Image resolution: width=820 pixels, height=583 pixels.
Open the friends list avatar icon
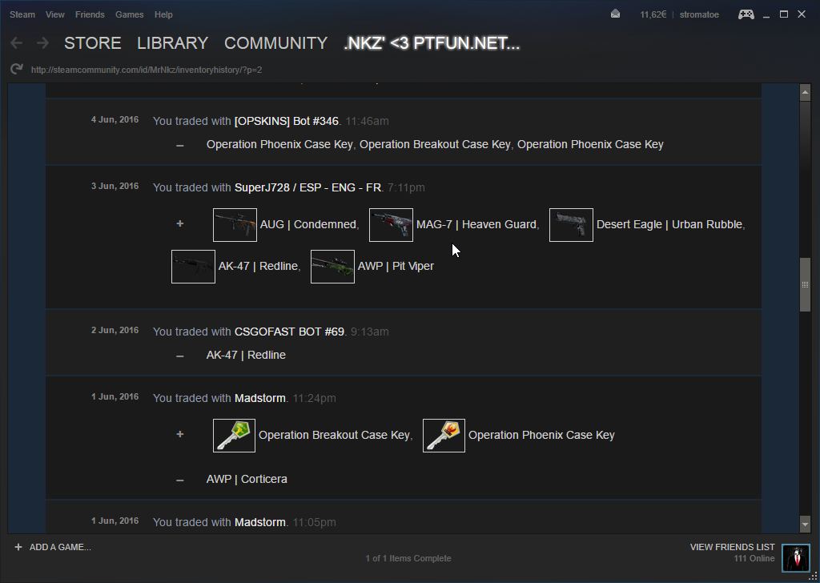pyautogui.click(x=795, y=557)
